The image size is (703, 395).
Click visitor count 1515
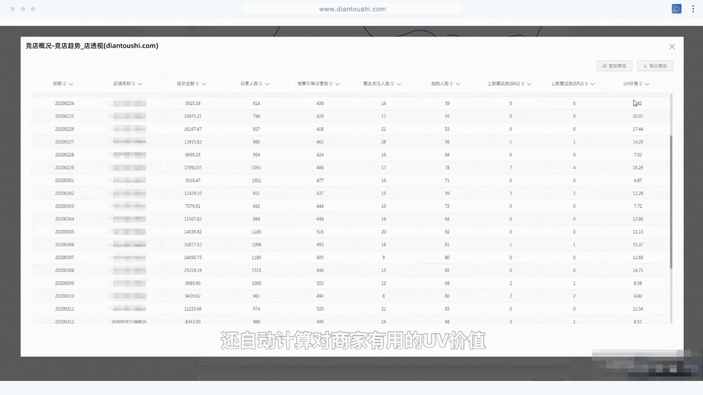[256, 271]
